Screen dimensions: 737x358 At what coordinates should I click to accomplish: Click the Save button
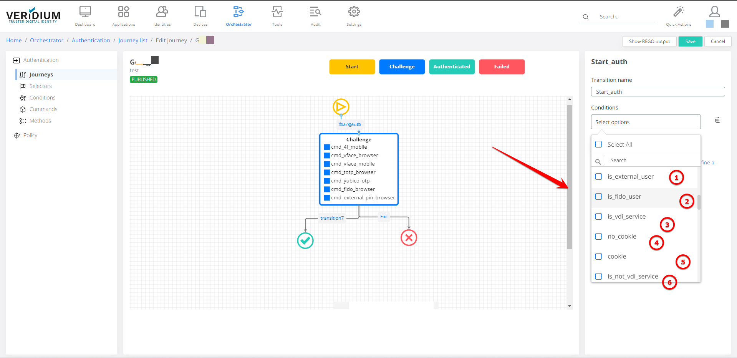690,41
